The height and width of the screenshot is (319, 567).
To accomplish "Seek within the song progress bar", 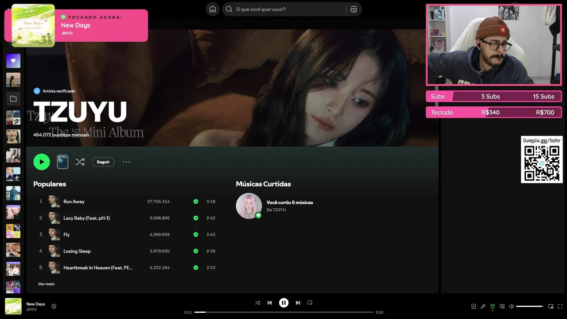I will click(x=283, y=312).
